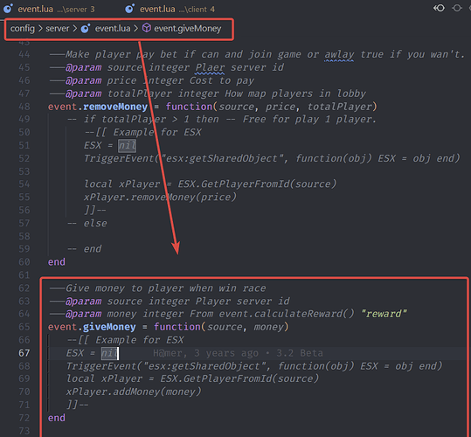Open changes with previous revision icon
Image resolution: width=471 pixels, height=437 pixels.
439,8
